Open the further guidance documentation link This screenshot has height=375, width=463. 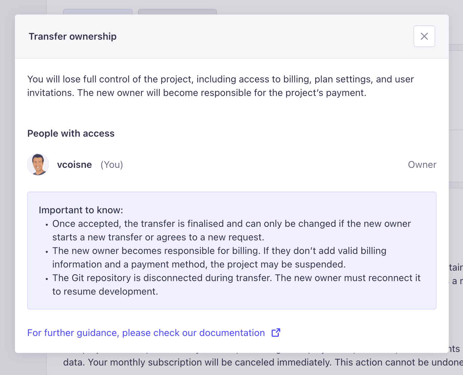[x=146, y=333]
